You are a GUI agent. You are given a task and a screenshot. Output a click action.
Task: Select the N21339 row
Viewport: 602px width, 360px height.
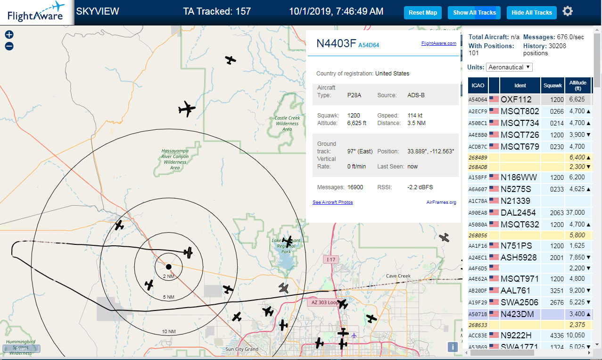click(530, 201)
